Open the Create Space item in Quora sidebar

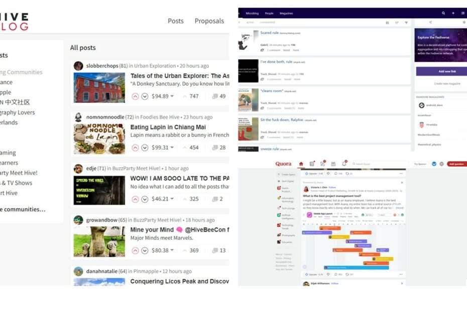coord(286,175)
